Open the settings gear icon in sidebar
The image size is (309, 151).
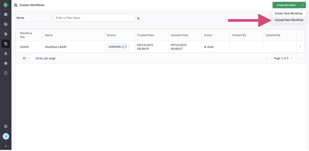[6, 63]
